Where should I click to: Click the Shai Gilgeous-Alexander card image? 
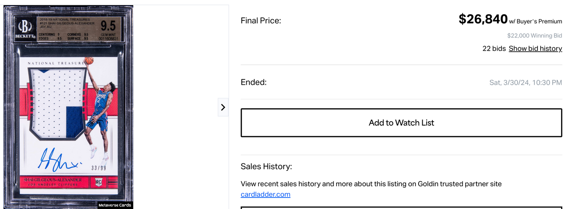click(68, 107)
